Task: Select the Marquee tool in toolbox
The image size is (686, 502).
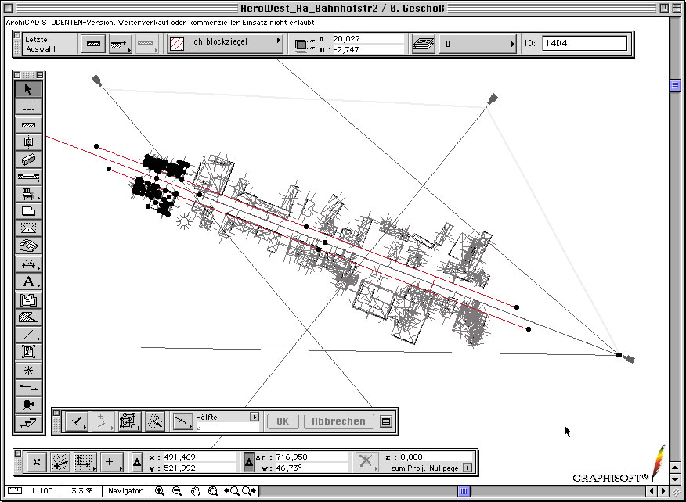Action: coord(28,106)
